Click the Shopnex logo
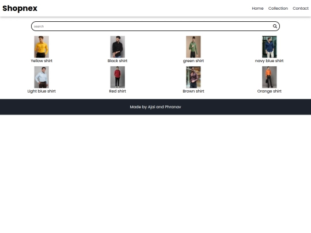This screenshot has width=311, height=233. point(20,8)
